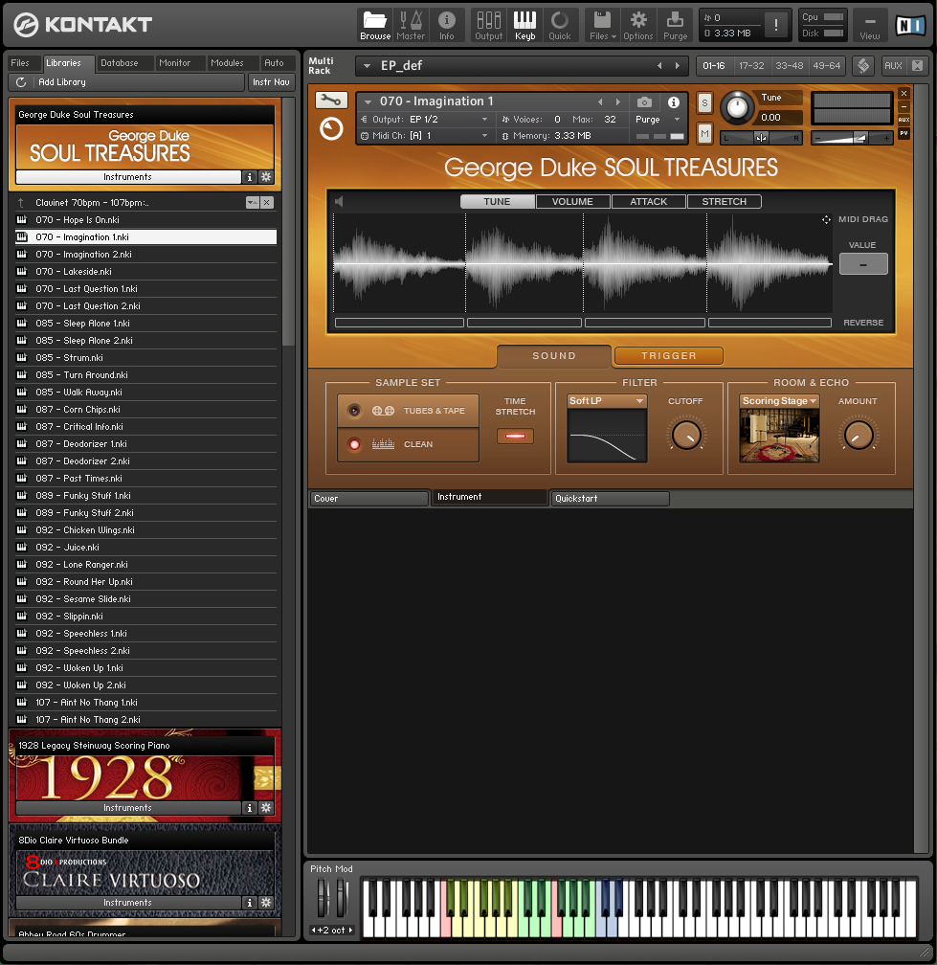Image resolution: width=937 pixels, height=965 pixels.
Task: Open the Quickstart info tab button
Action: 609,499
